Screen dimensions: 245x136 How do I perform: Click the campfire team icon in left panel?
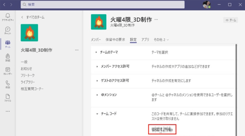click(29, 33)
